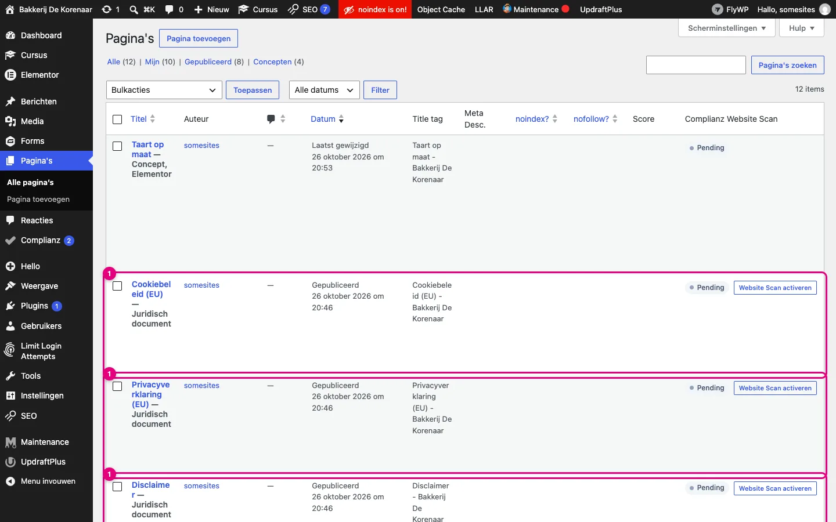The image size is (836, 522).
Task: Sort the table by Datum column
Action: [327, 119]
